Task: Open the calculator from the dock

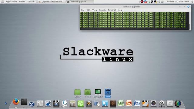Action: 72,104
